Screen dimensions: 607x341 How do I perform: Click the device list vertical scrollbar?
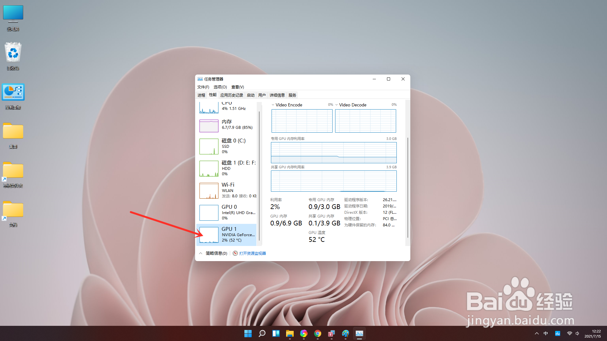tap(259, 176)
